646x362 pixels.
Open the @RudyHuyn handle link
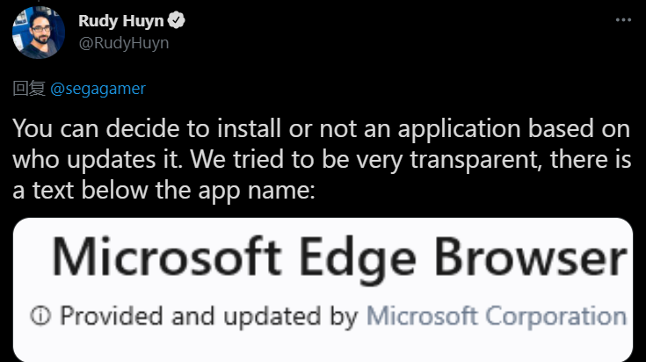pos(124,42)
